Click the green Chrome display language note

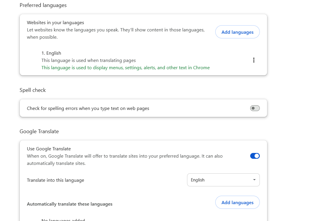(x=126, y=68)
